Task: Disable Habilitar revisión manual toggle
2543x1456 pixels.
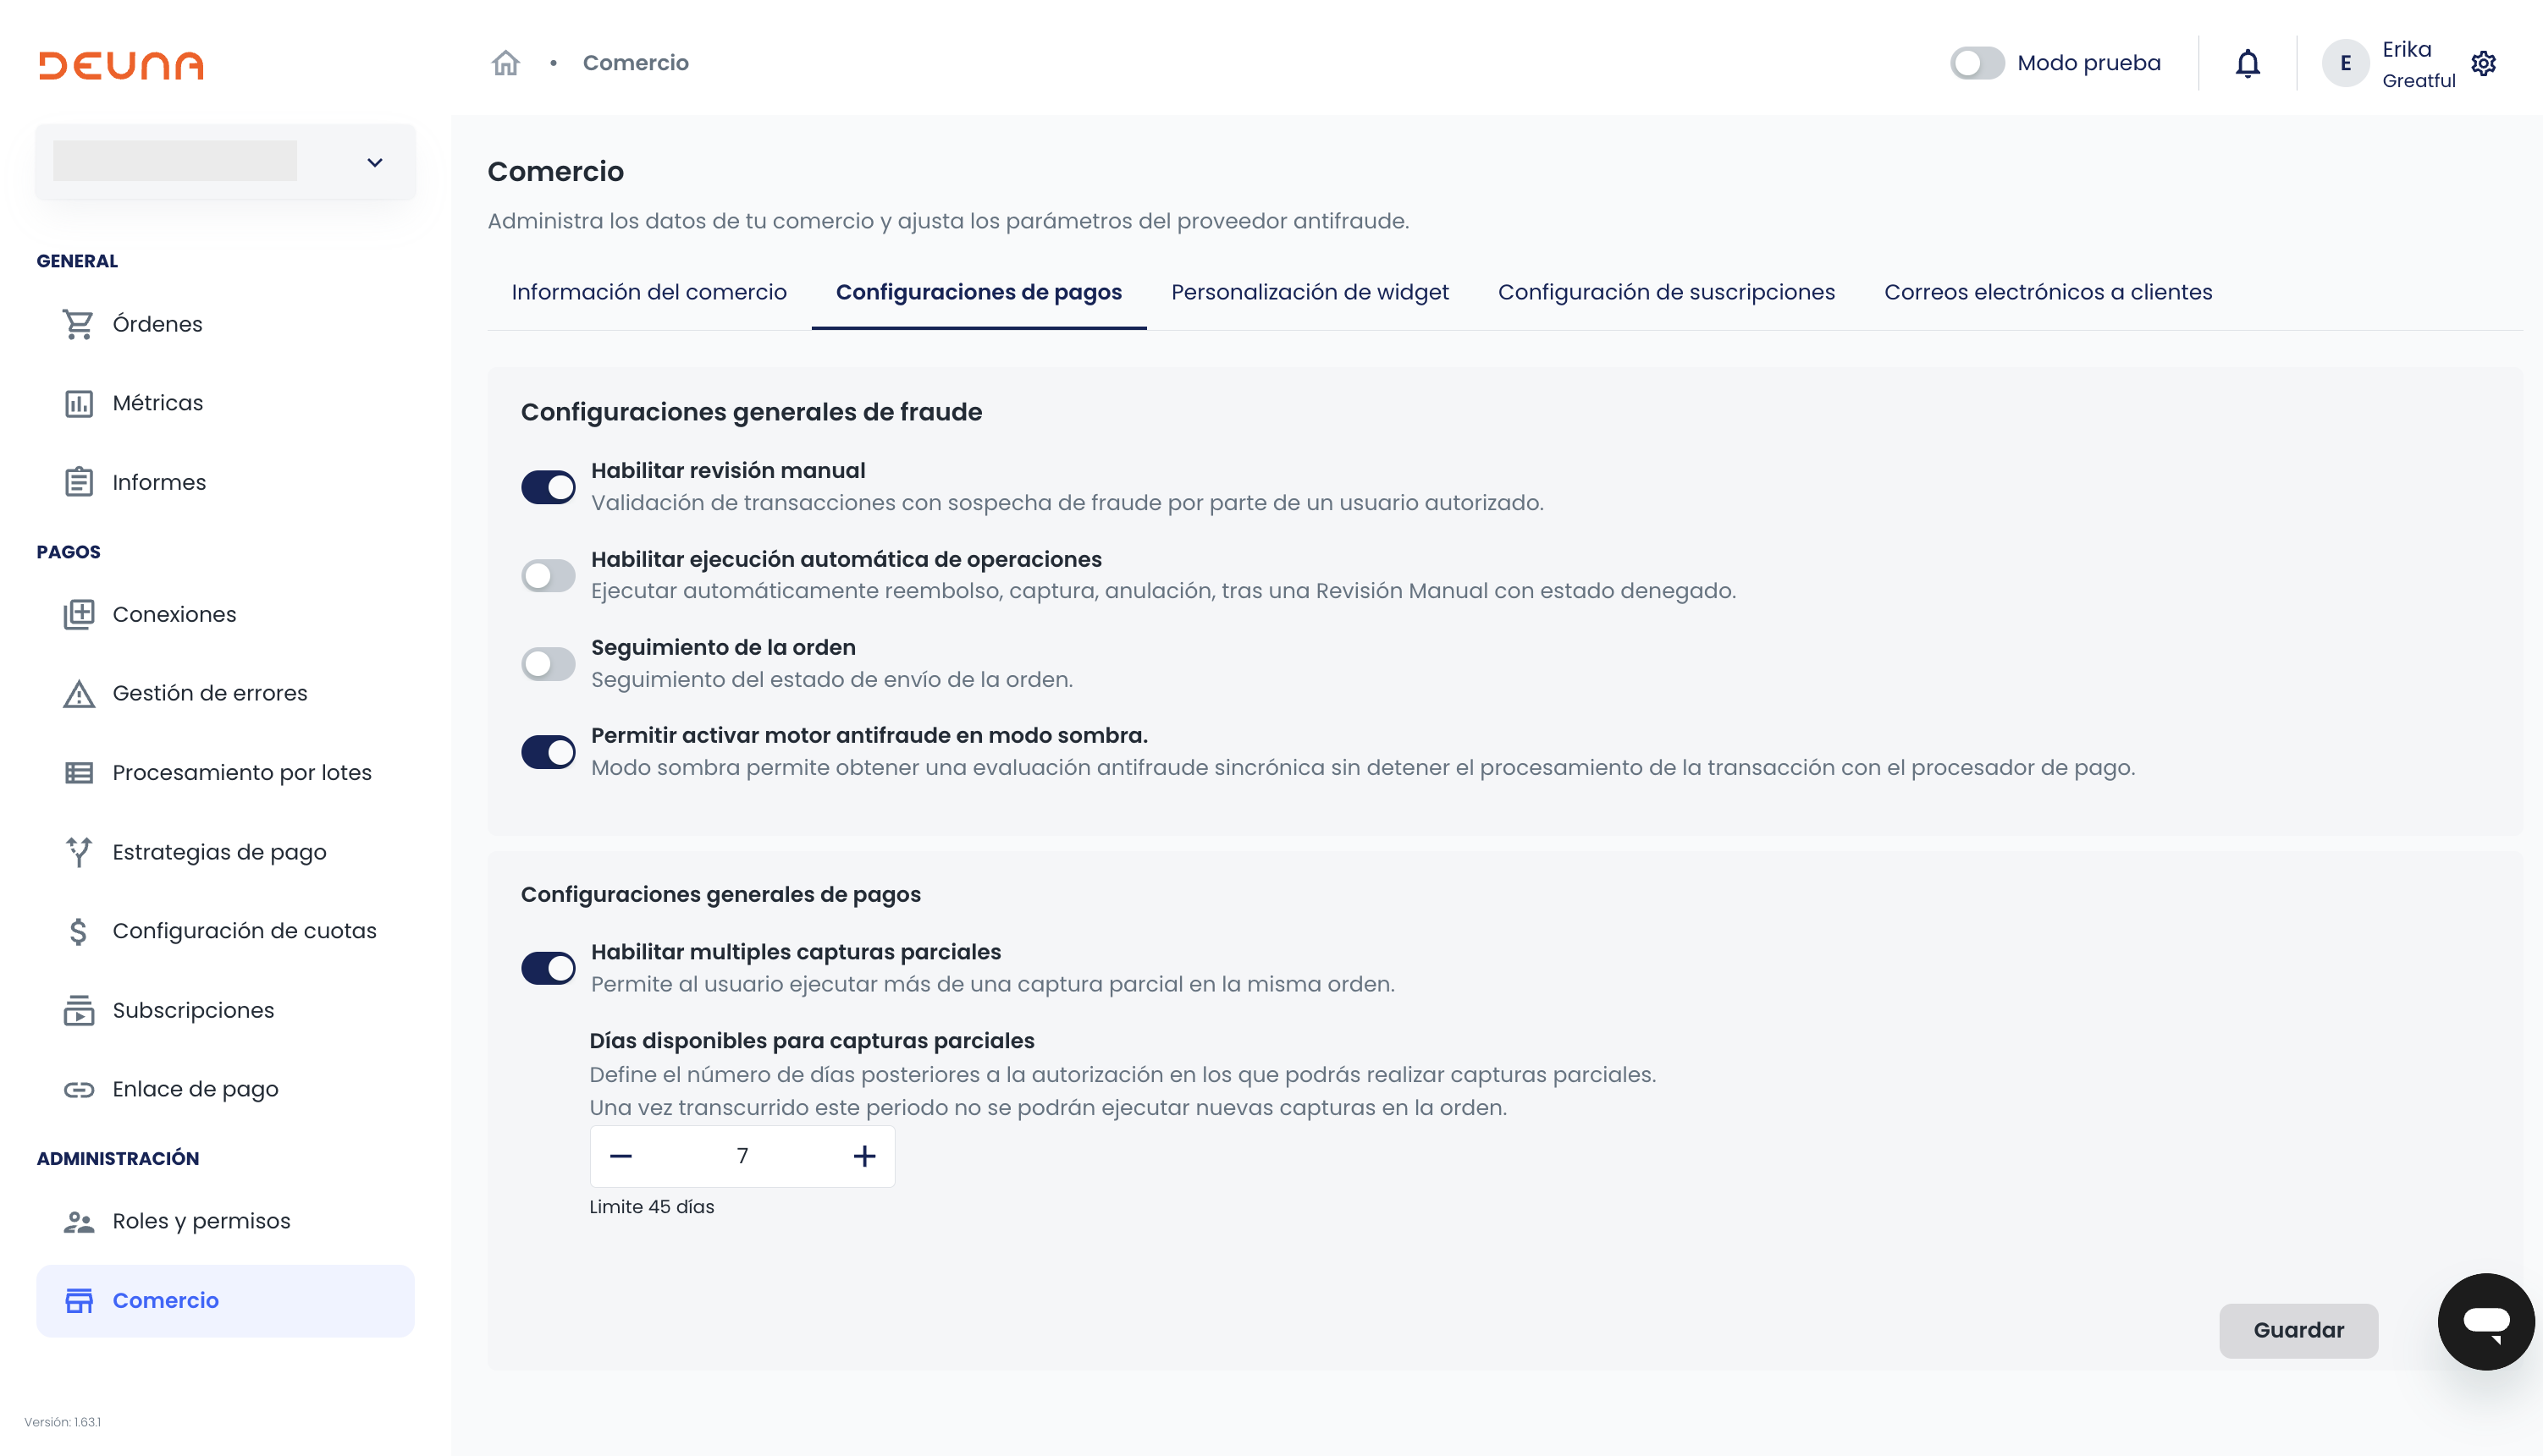Action: click(x=549, y=487)
